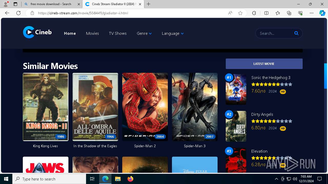This screenshot has height=184, width=328.
Task: Click King Kong II poster thumbnail
Action: pos(46,107)
